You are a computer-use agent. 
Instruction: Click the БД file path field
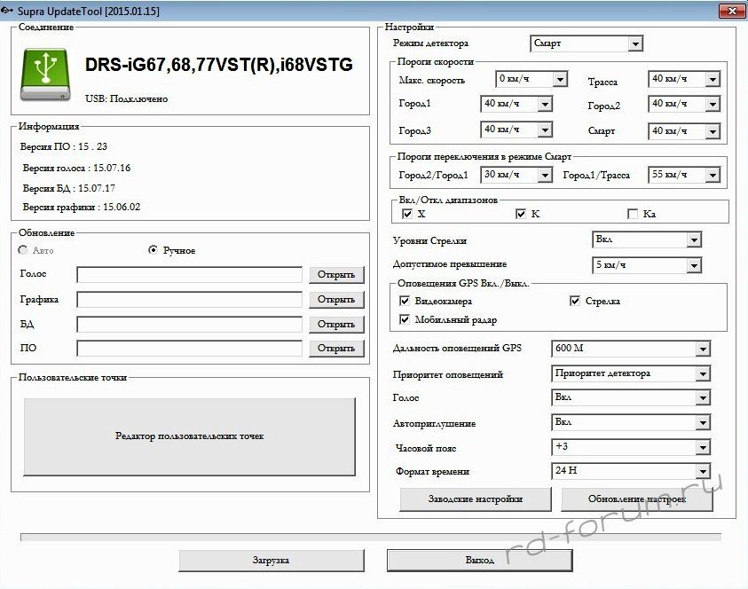click(x=189, y=325)
